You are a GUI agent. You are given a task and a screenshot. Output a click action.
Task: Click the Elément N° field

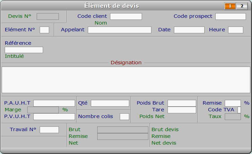pyautogui.click(x=44, y=30)
